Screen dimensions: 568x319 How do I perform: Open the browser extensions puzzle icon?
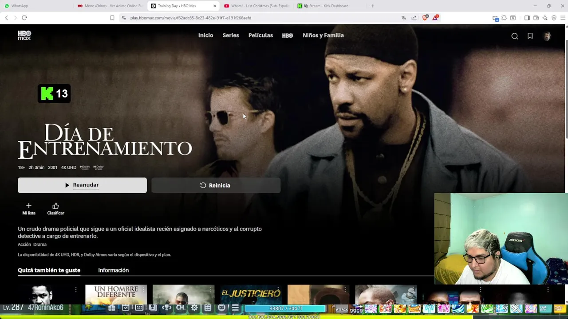504,18
